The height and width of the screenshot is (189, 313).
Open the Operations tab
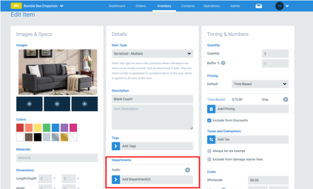[x=211, y=6]
